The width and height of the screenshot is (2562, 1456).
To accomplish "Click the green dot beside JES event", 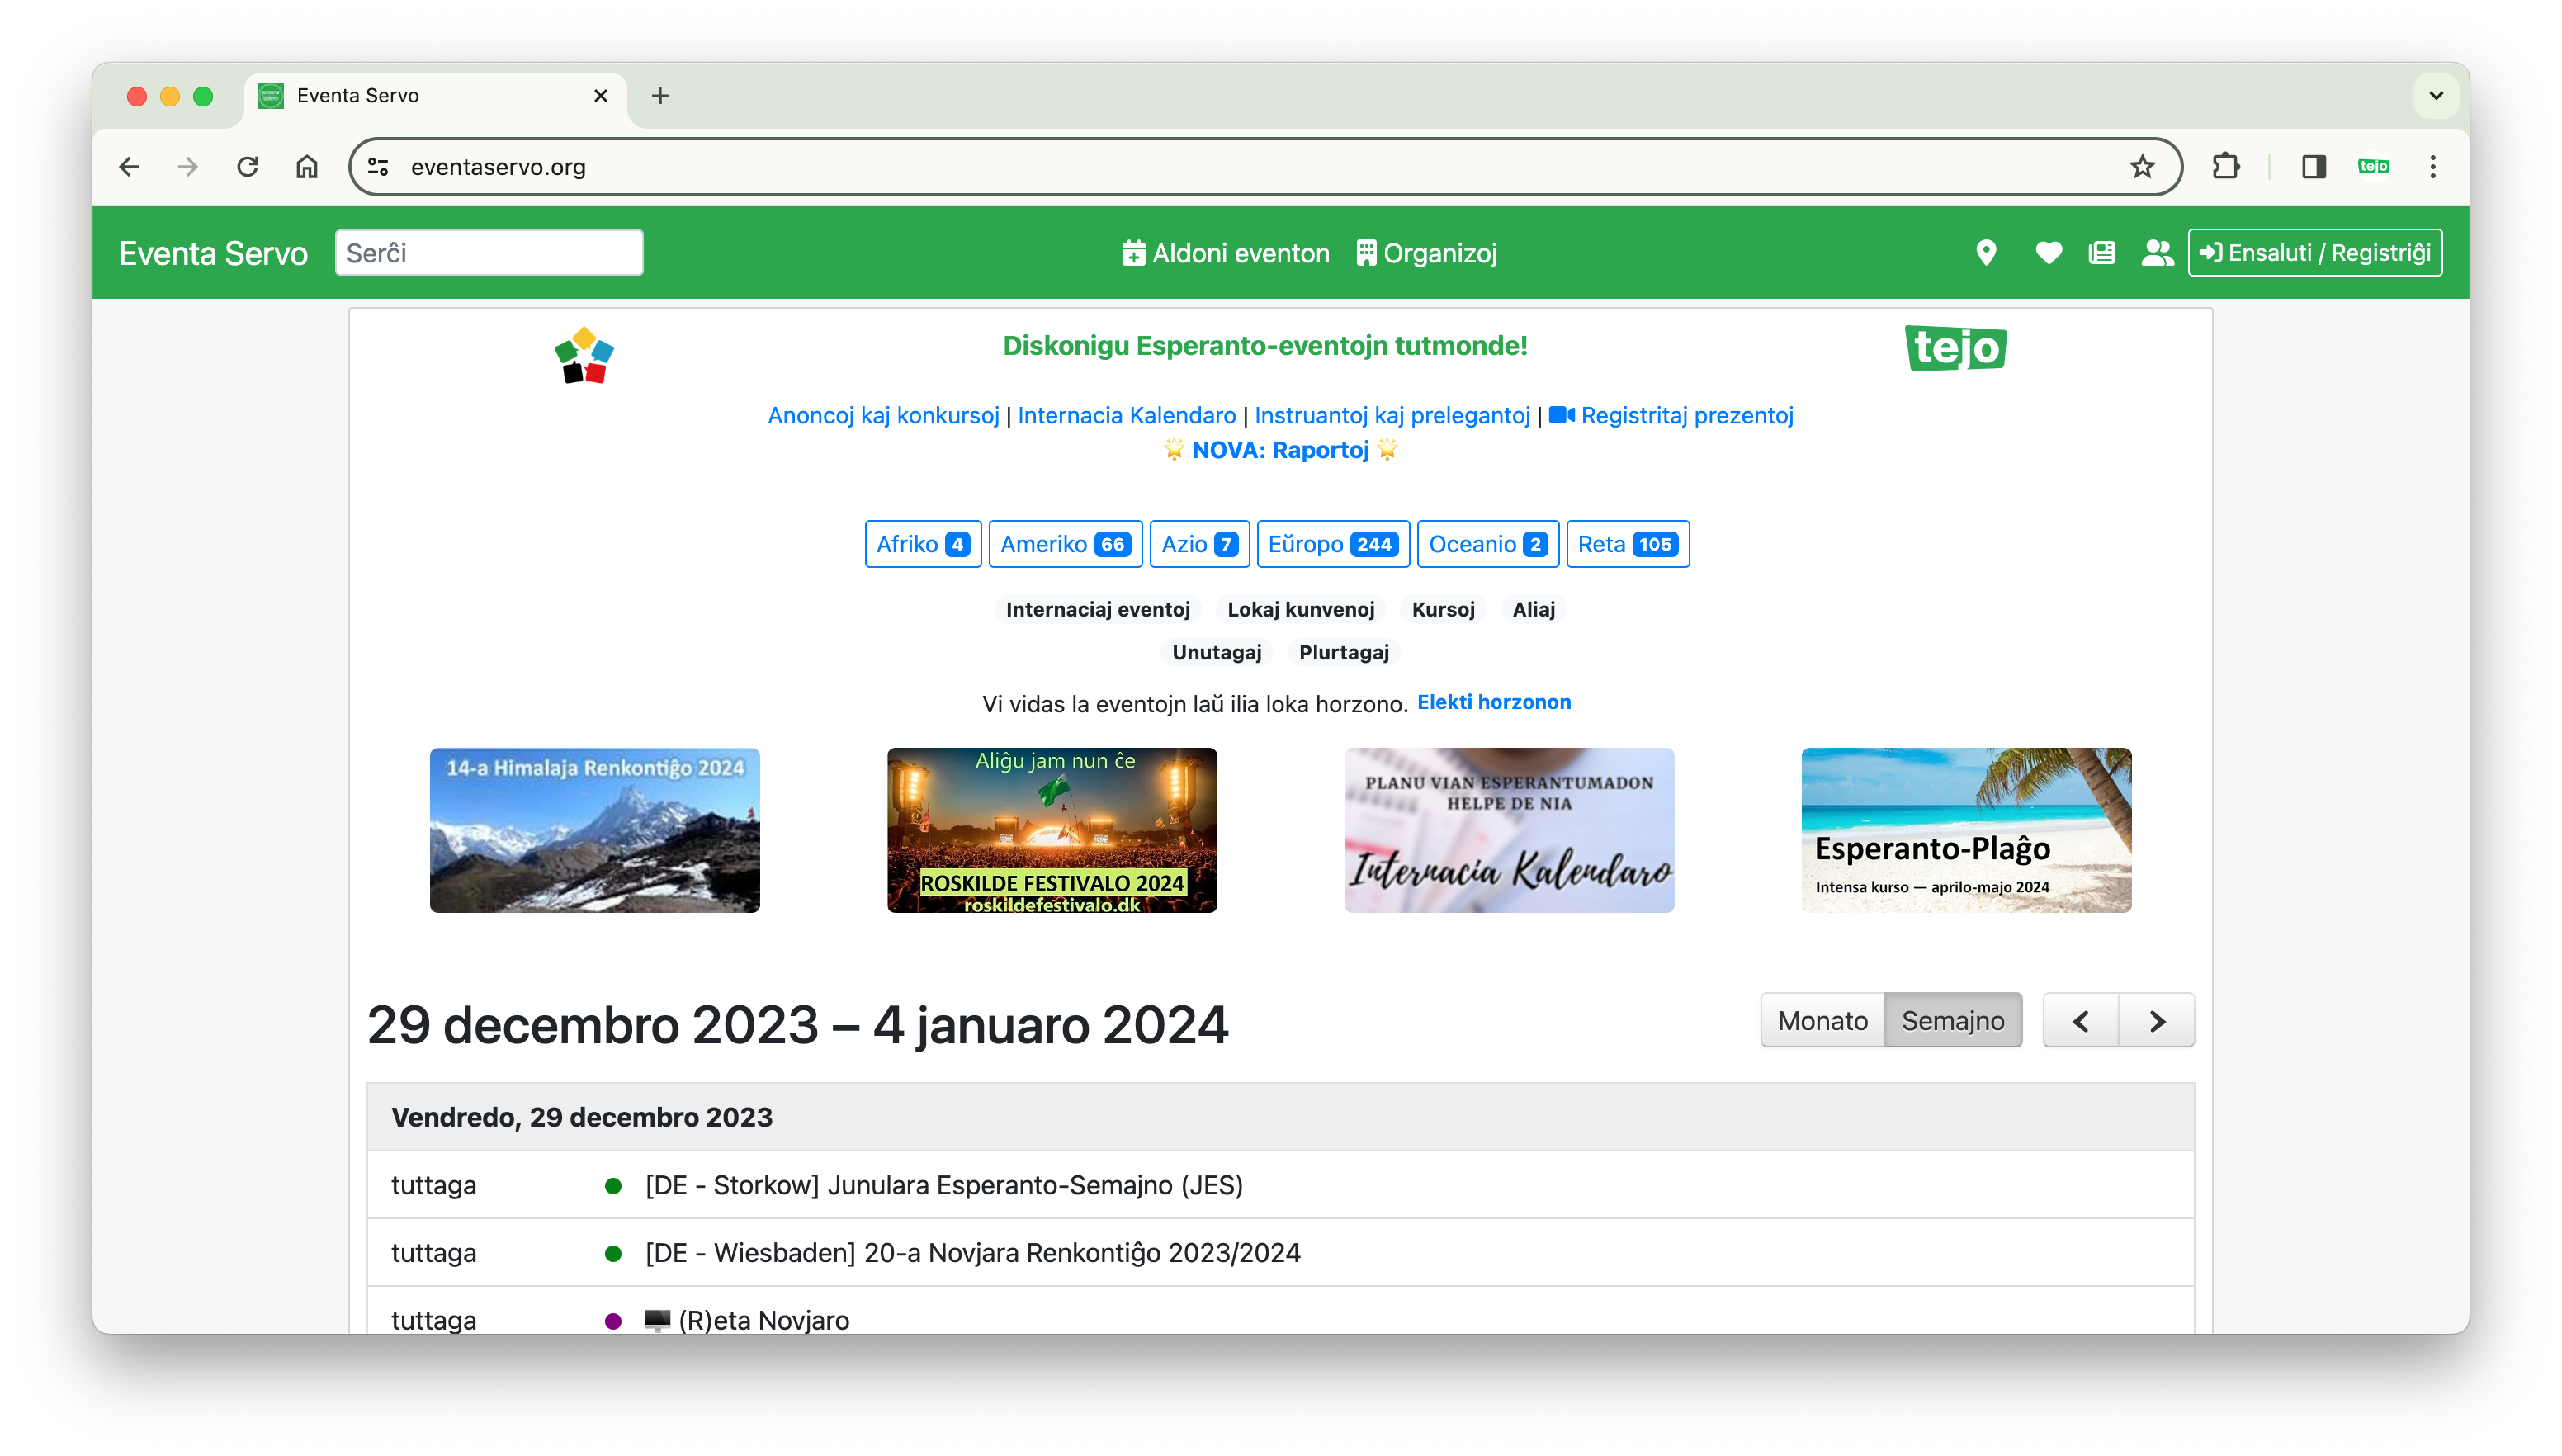I will pyautogui.click(x=614, y=1185).
